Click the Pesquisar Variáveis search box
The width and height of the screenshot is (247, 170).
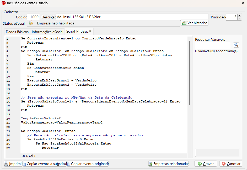click(213, 45)
